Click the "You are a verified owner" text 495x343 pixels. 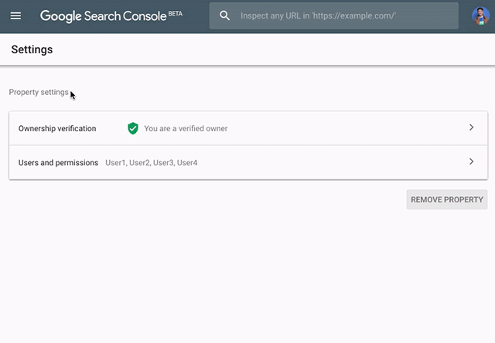click(x=186, y=128)
